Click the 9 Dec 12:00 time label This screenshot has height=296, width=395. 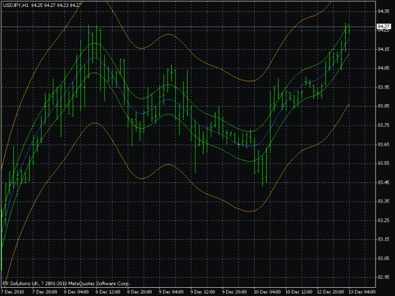coord(203,292)
